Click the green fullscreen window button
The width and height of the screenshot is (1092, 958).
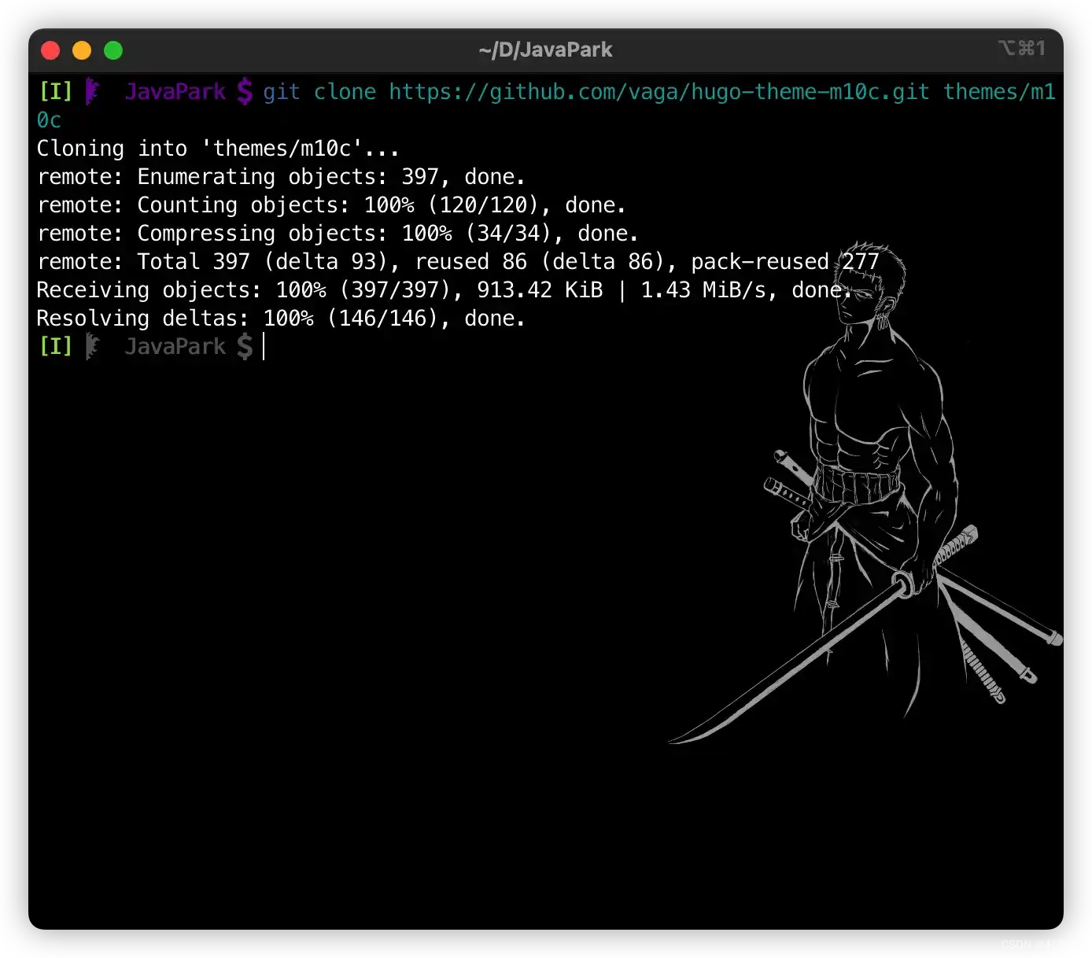113,50
